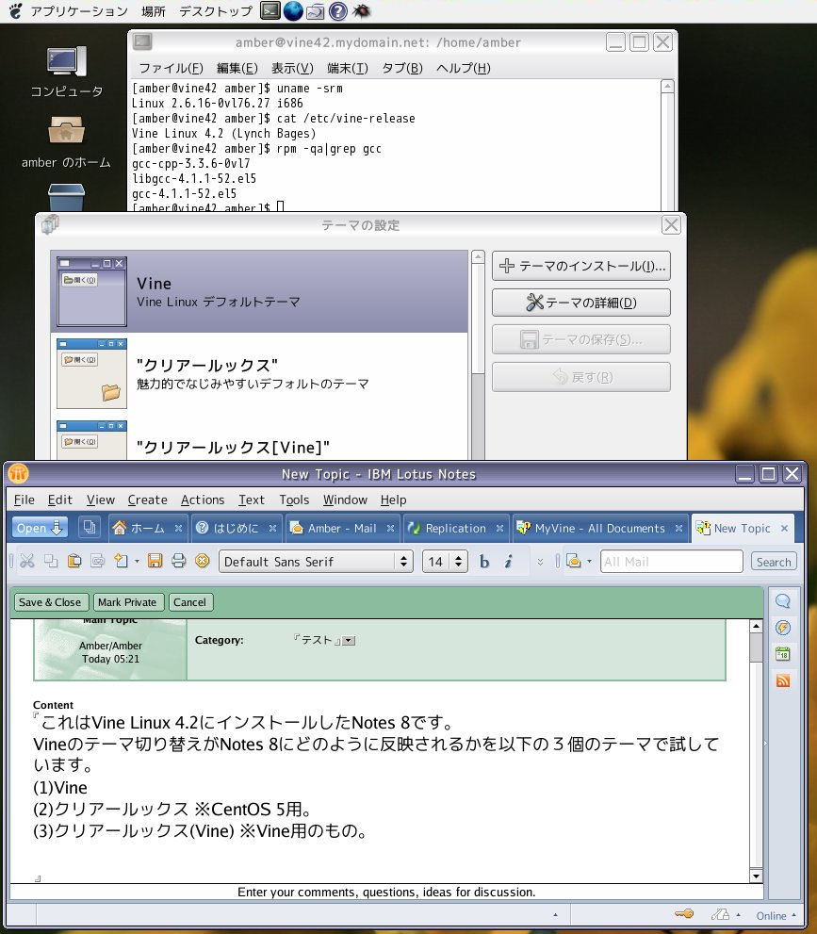The height and width of the screenshot is (934, 817).
Task: Open terminal タブ(B) menu
Action: click(x=402, y=68)
